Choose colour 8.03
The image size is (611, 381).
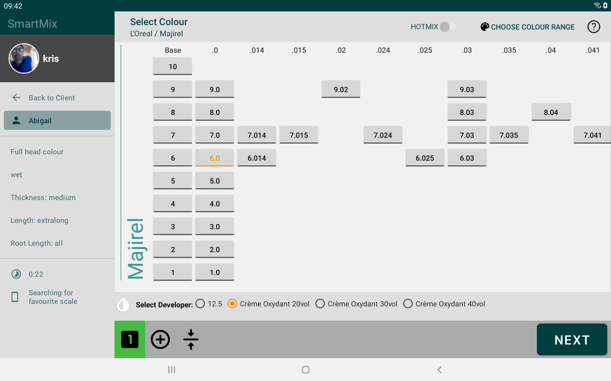click(467, 112)
